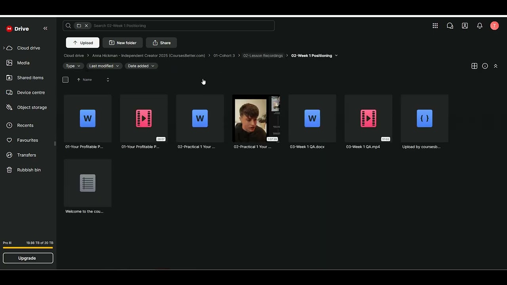Image resolution: width=507 pixels, height=285 pixels.
Task: Click the 19.98 TB of 20 TB label
Action: (40, 243)
